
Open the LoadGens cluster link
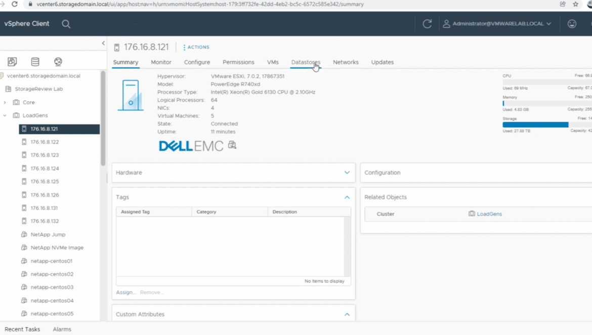(489, 214)
